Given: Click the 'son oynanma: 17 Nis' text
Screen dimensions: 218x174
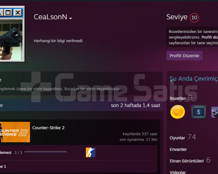Looking at the screenshot, I should click(138, 140).
